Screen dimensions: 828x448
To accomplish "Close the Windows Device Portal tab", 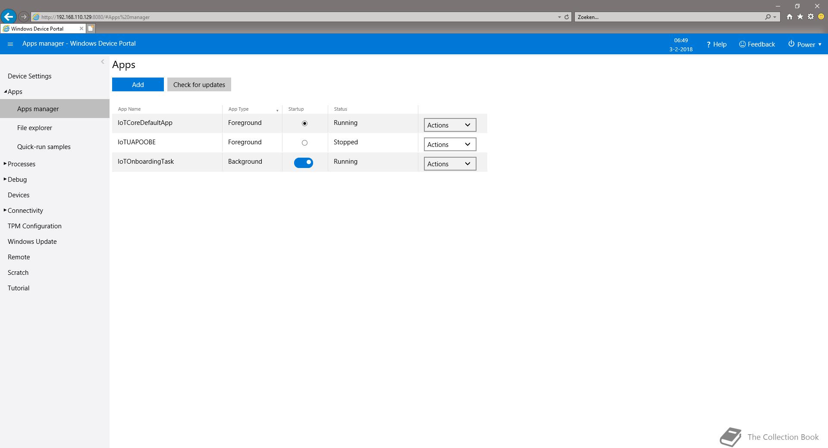I will 81,28.
